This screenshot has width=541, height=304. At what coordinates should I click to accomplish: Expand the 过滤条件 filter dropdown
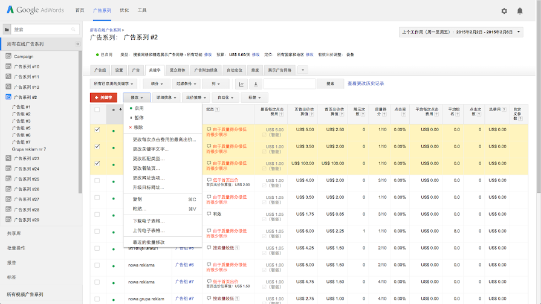(185, 84)
